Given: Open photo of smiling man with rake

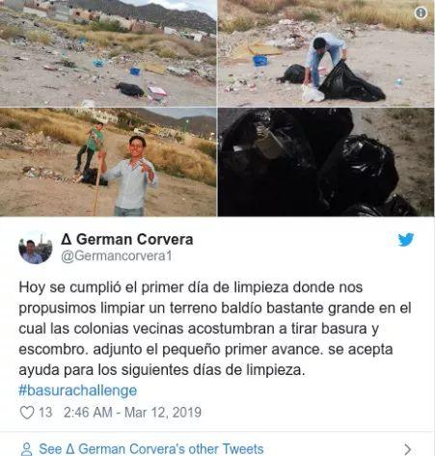Looking at the screenshot, I should click(108, 162).
